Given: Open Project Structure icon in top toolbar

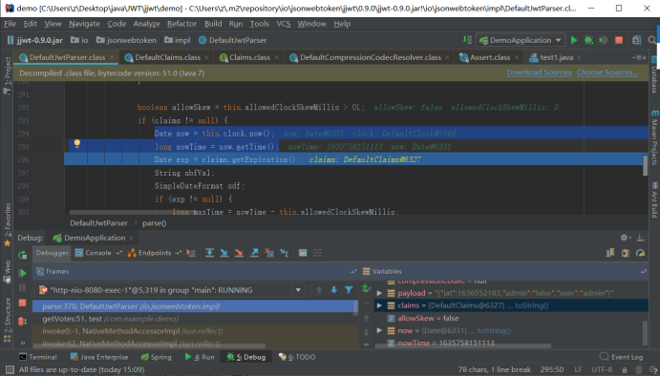Looking at the screenshot, I should tap(637, 40).
